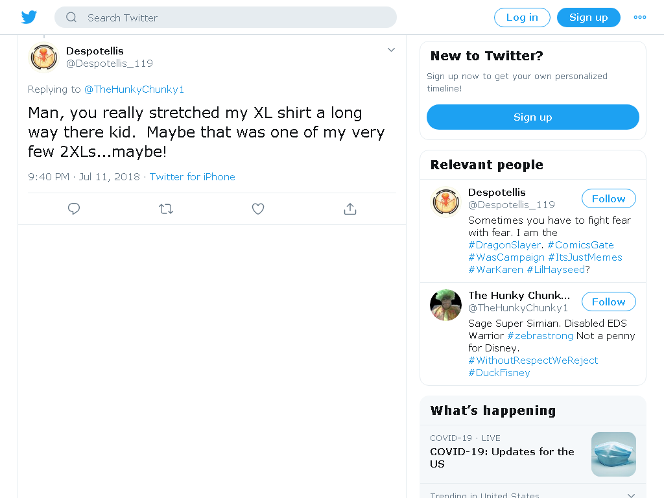
Task: Click the Log in button
Action: 522,18
